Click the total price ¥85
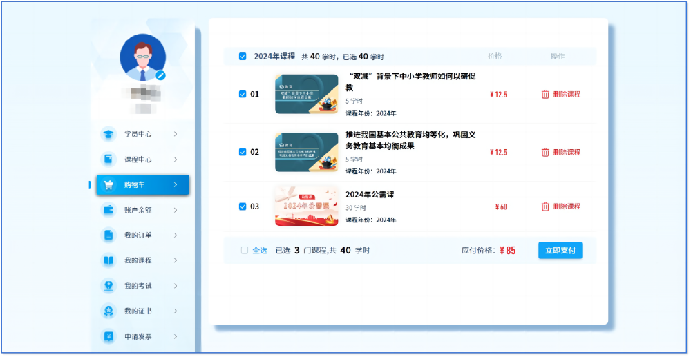 pyautogui.click(x=508, y=251)
